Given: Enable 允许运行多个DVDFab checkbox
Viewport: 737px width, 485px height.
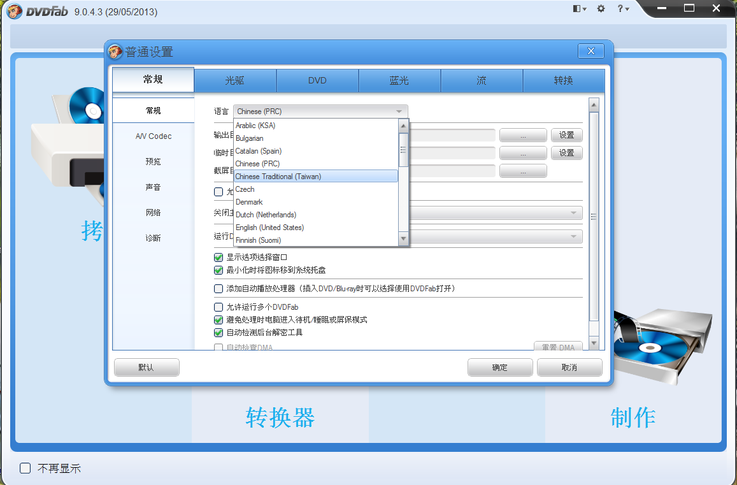Looking at the screenshot, I should tap(218, 307).
